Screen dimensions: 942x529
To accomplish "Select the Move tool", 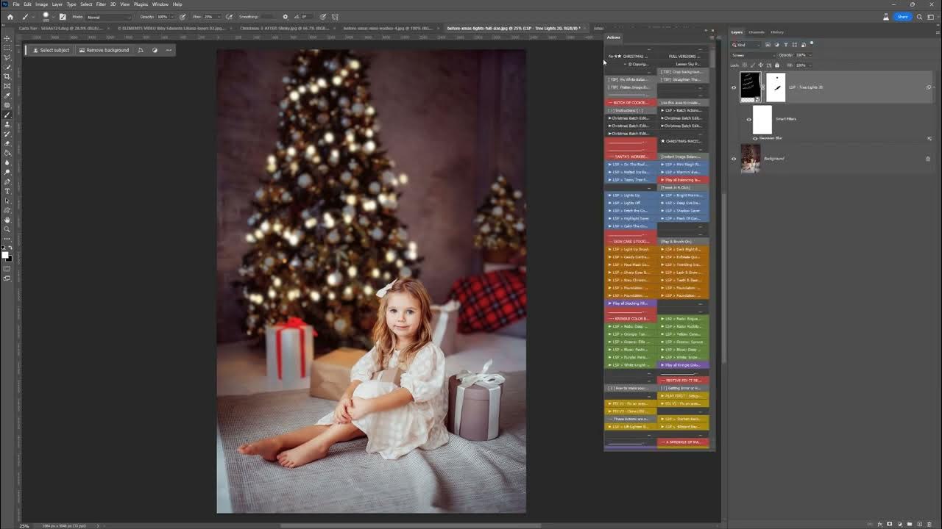I will 7,38.
